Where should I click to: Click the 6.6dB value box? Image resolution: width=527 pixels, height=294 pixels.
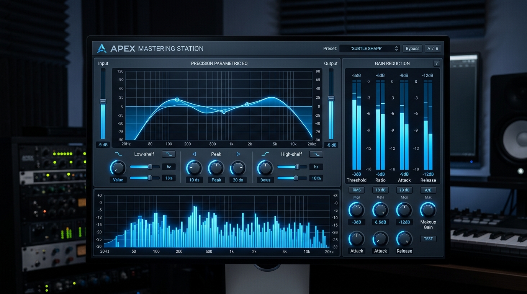[x=380, y=222]
